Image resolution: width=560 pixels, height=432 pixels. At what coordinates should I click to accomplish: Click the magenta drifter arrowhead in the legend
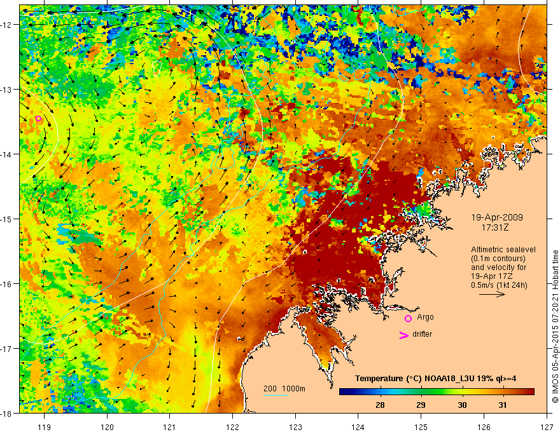403,335
